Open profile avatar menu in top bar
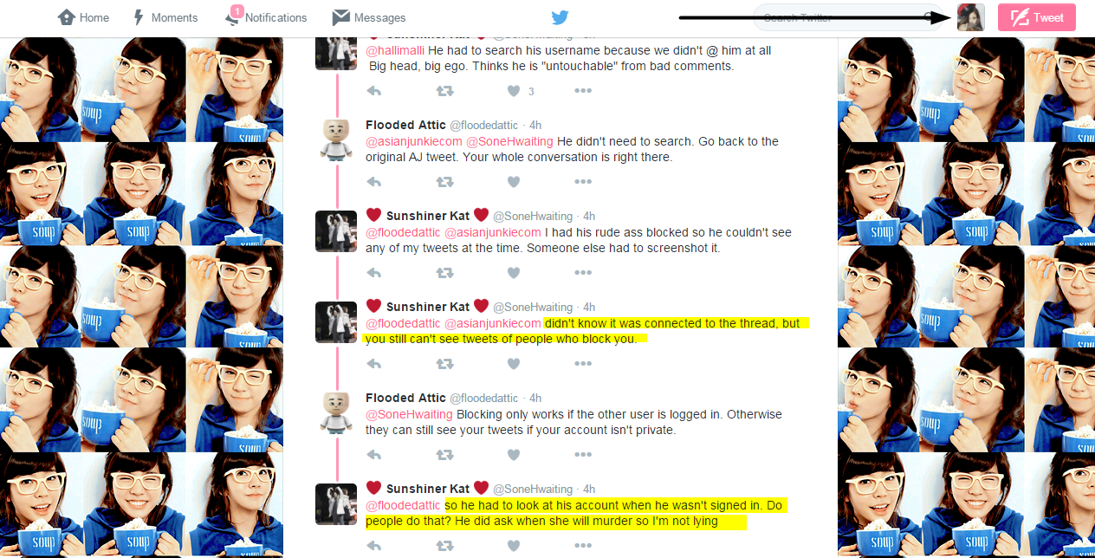 (971, 17)
